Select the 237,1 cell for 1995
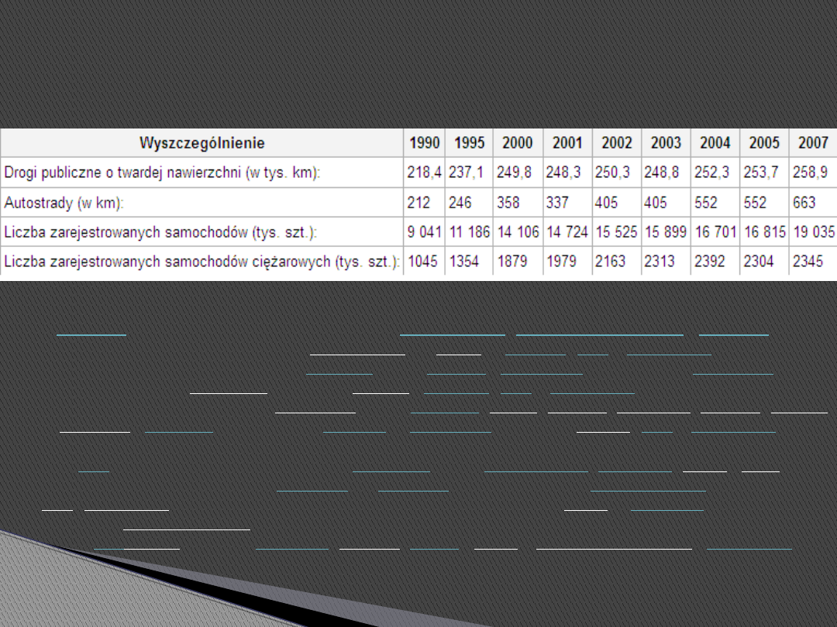Image resolution: width=837 pixels, height=627 pixels. point(467,173)
